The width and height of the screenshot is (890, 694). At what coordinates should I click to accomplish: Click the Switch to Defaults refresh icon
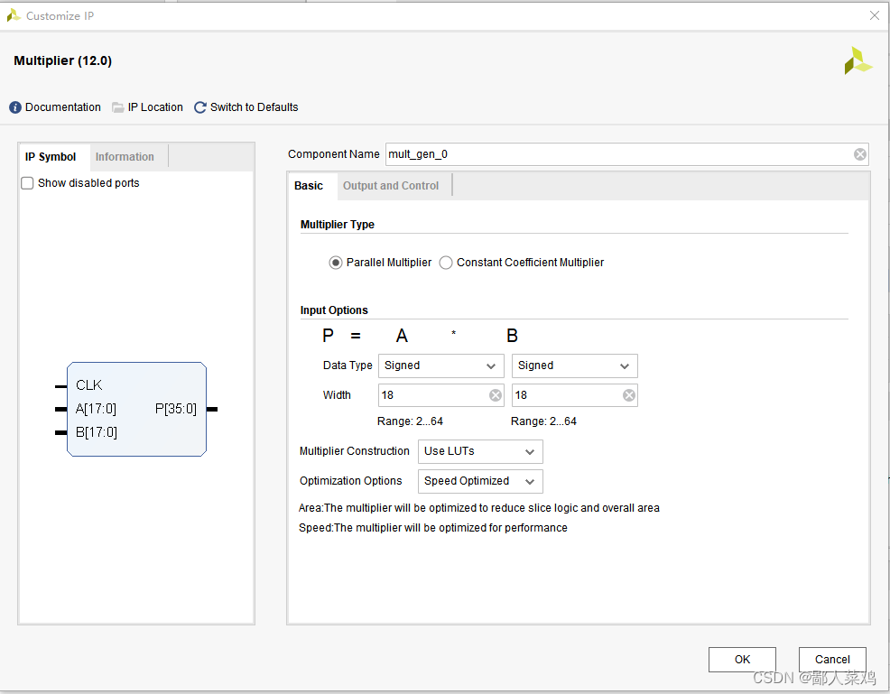tap(199, 107)
